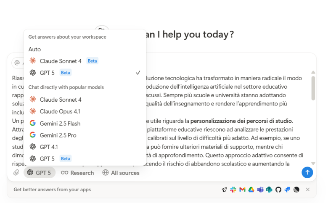Collapse the GPT 5 model selector button

pos(40,173)
